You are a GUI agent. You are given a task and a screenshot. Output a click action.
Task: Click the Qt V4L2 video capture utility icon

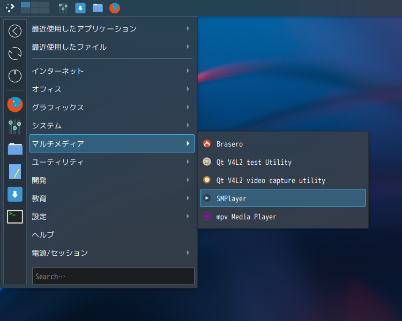point(207,180)
